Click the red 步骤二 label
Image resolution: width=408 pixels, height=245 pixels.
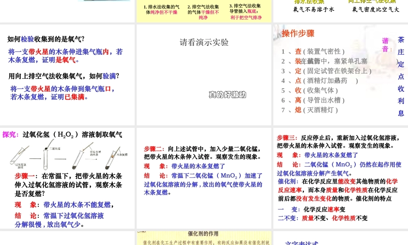tap(154, 149)
